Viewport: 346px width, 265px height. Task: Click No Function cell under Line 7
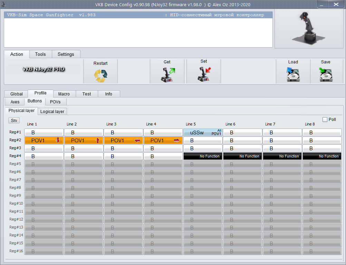(x=282, y=156)
